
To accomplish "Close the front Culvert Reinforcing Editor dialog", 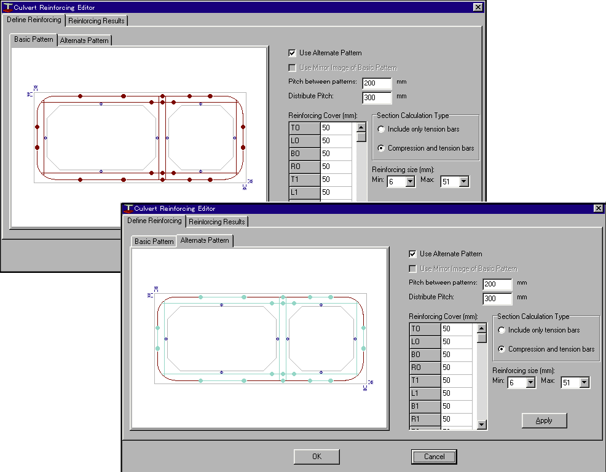I will coord(598,208).
